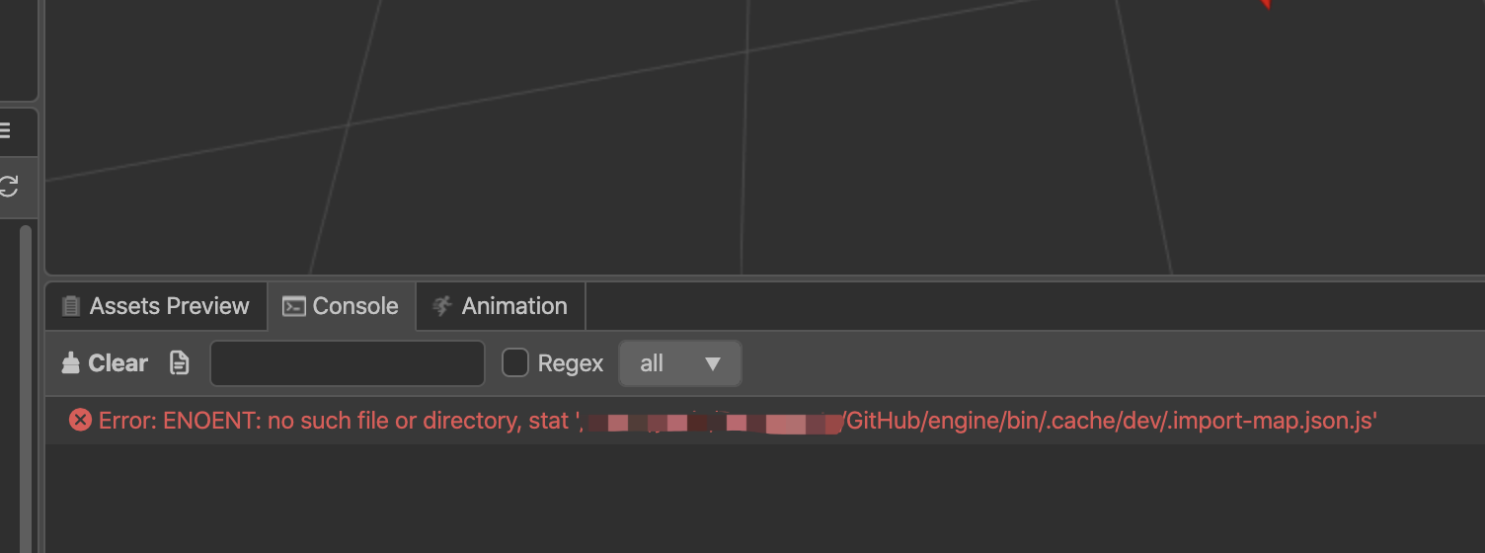Enable the Regex checkbox
The image size is (1485, 553).
coord(515,363)
